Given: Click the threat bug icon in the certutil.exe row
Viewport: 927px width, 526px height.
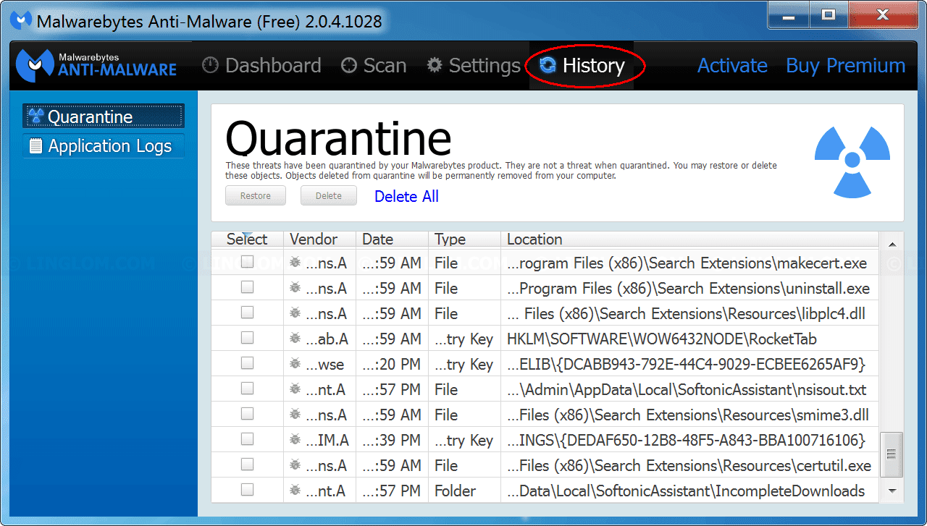Looking at the screenshot, I should [x=295, y=465].
